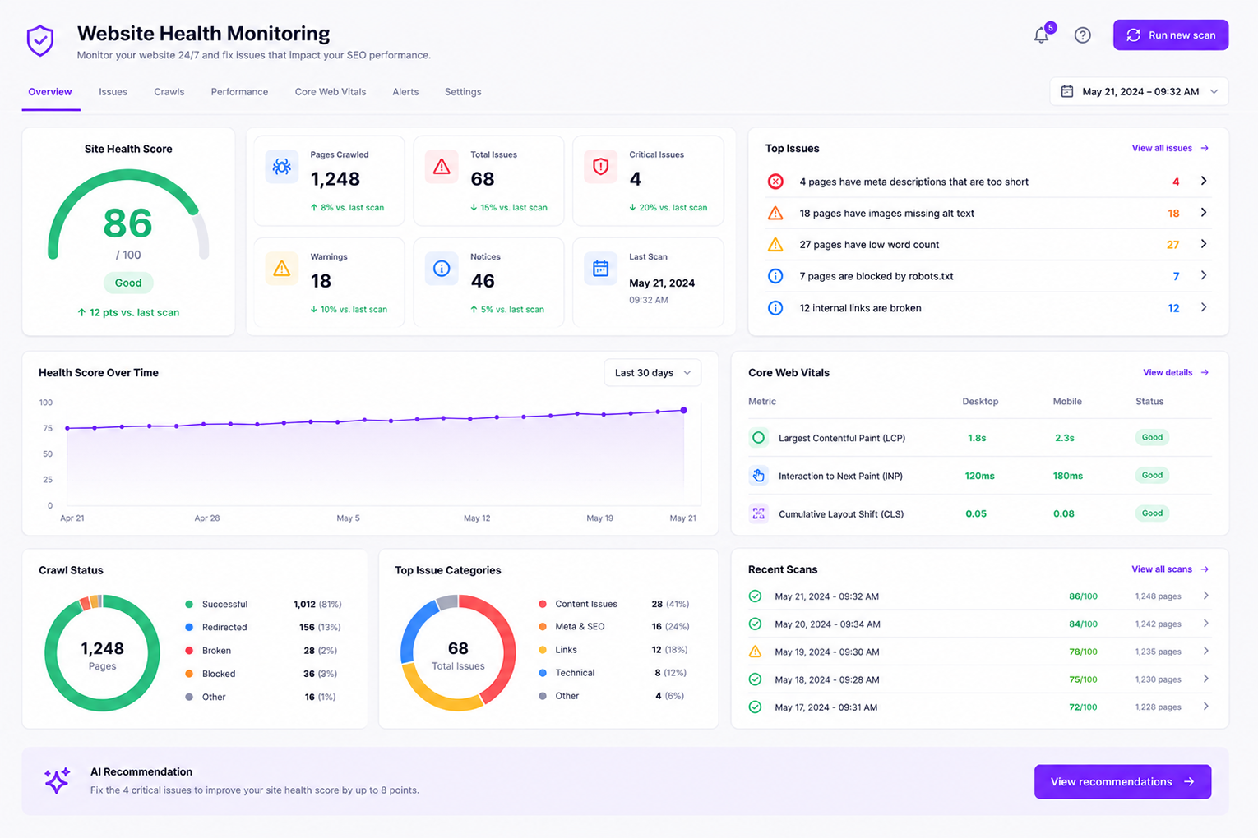Viewport: 1258px width, 838px height.
Task: Click the 1.8s desktop LCP value
Action: [x=977, y=438]
